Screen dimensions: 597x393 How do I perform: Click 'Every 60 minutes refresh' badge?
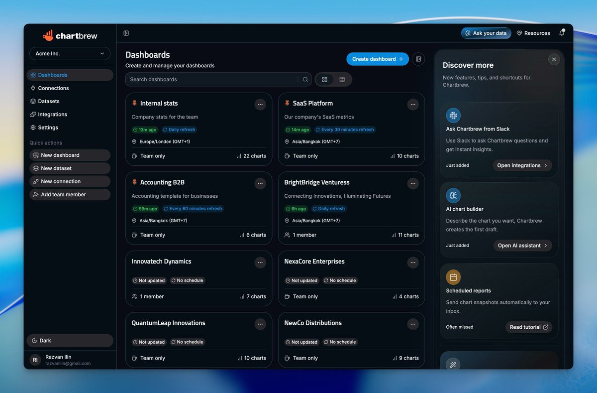(193, 209)
